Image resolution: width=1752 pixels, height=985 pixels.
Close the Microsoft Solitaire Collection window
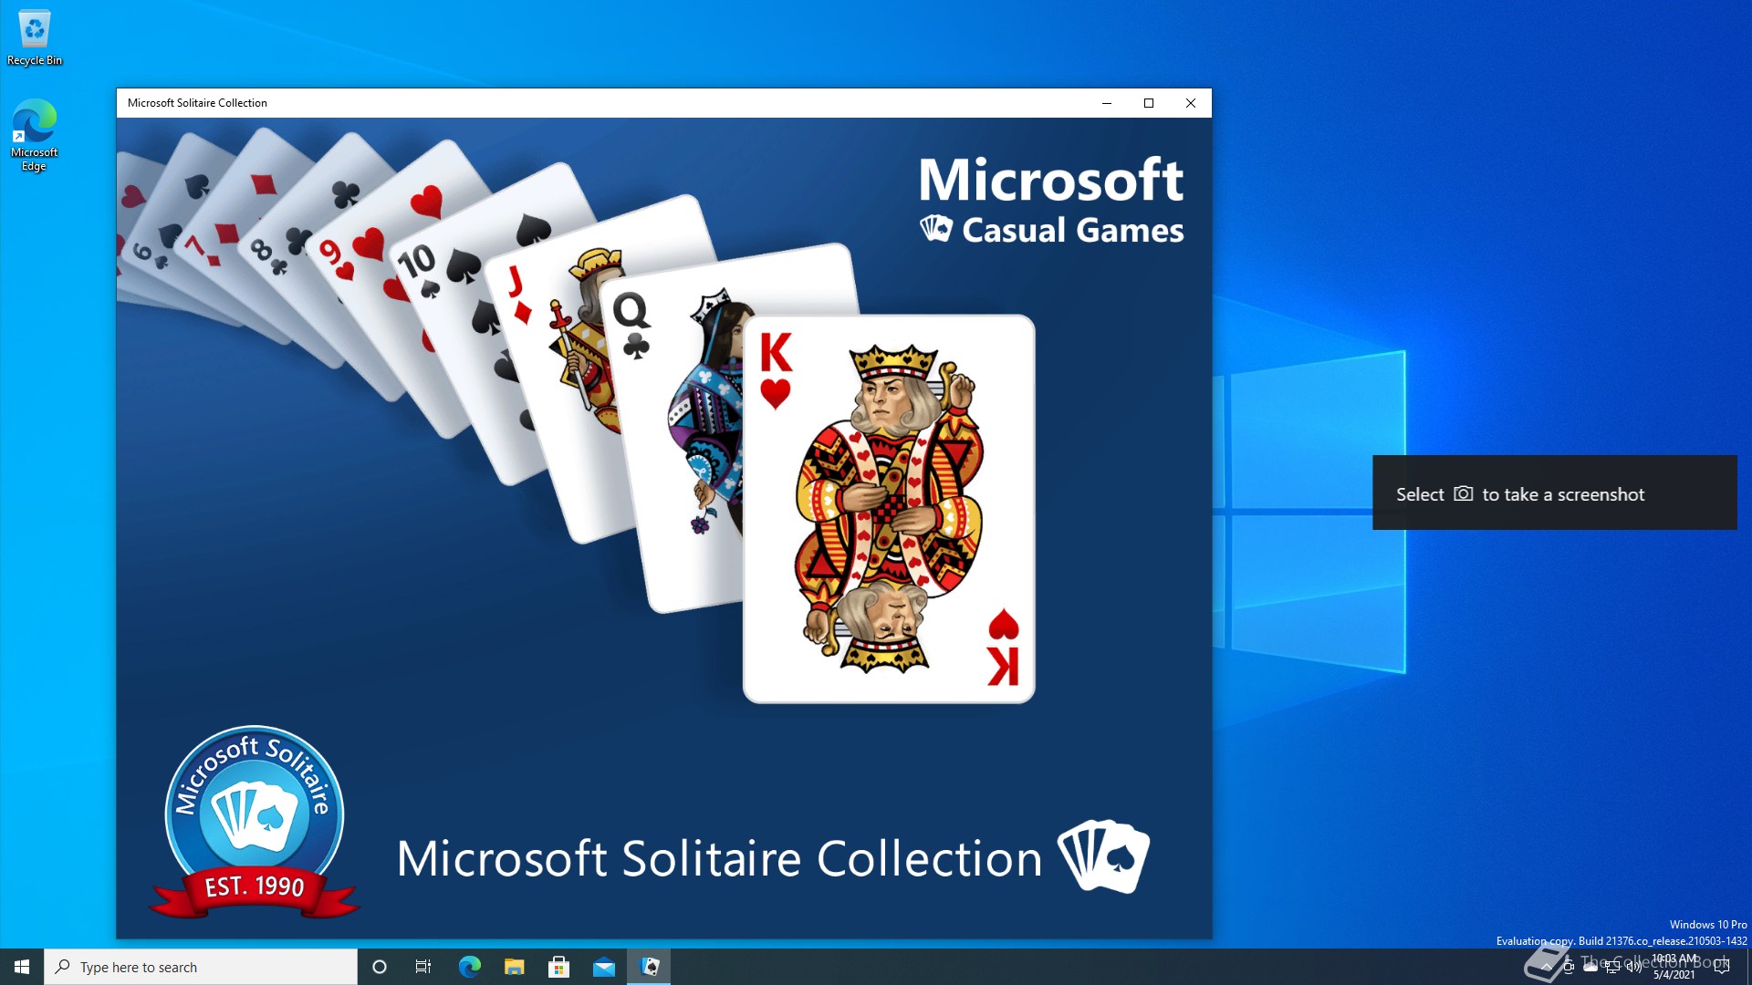(x=1191, y=103)
